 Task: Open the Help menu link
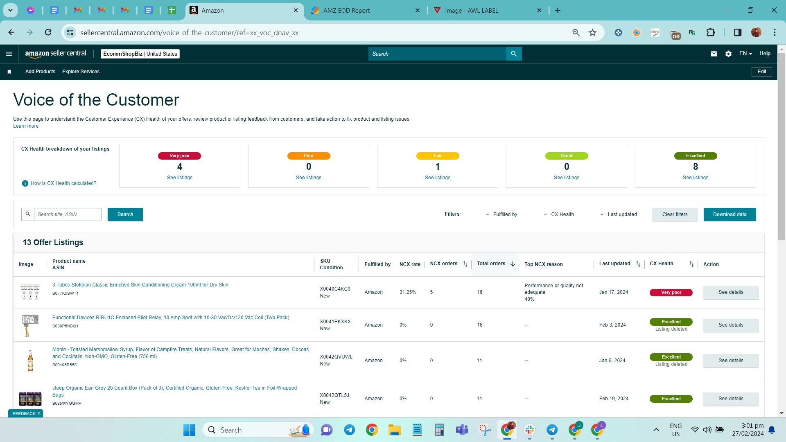[765, 54]
